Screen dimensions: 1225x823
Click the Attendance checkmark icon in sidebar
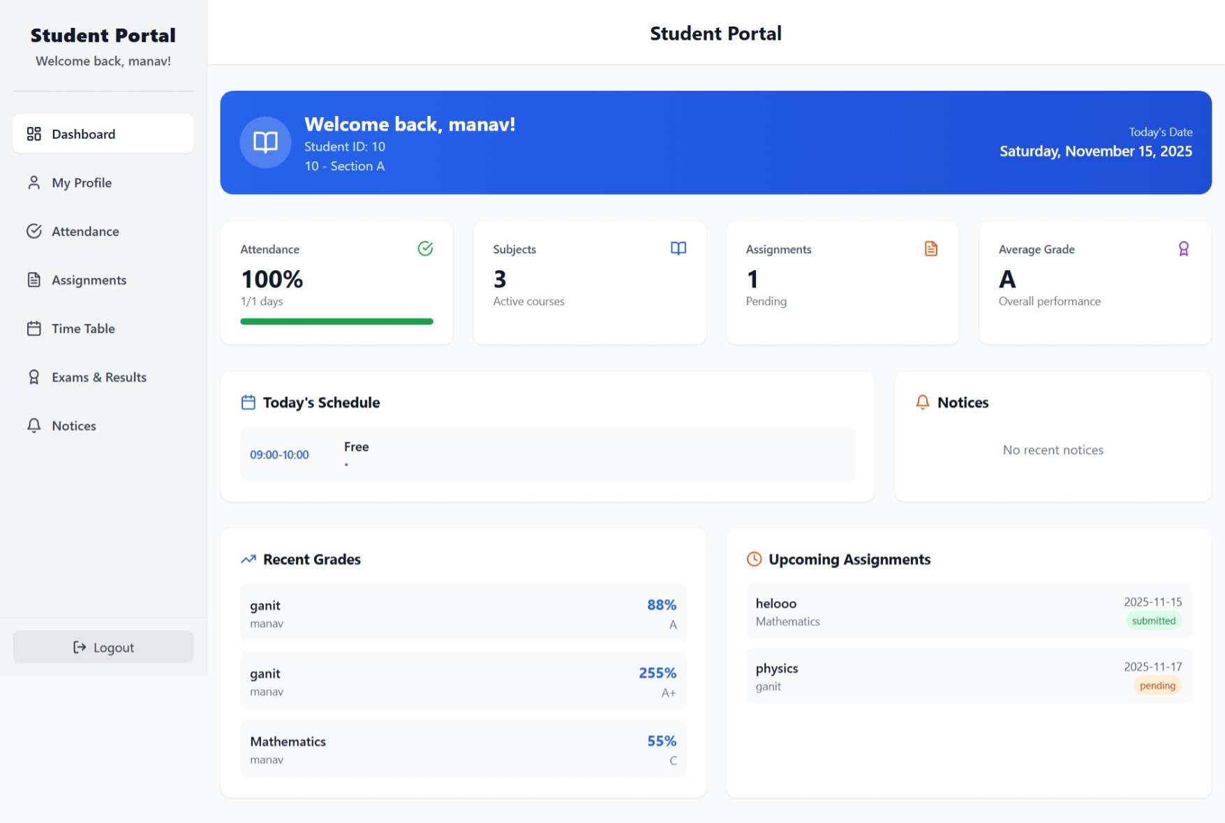[34, 231]
